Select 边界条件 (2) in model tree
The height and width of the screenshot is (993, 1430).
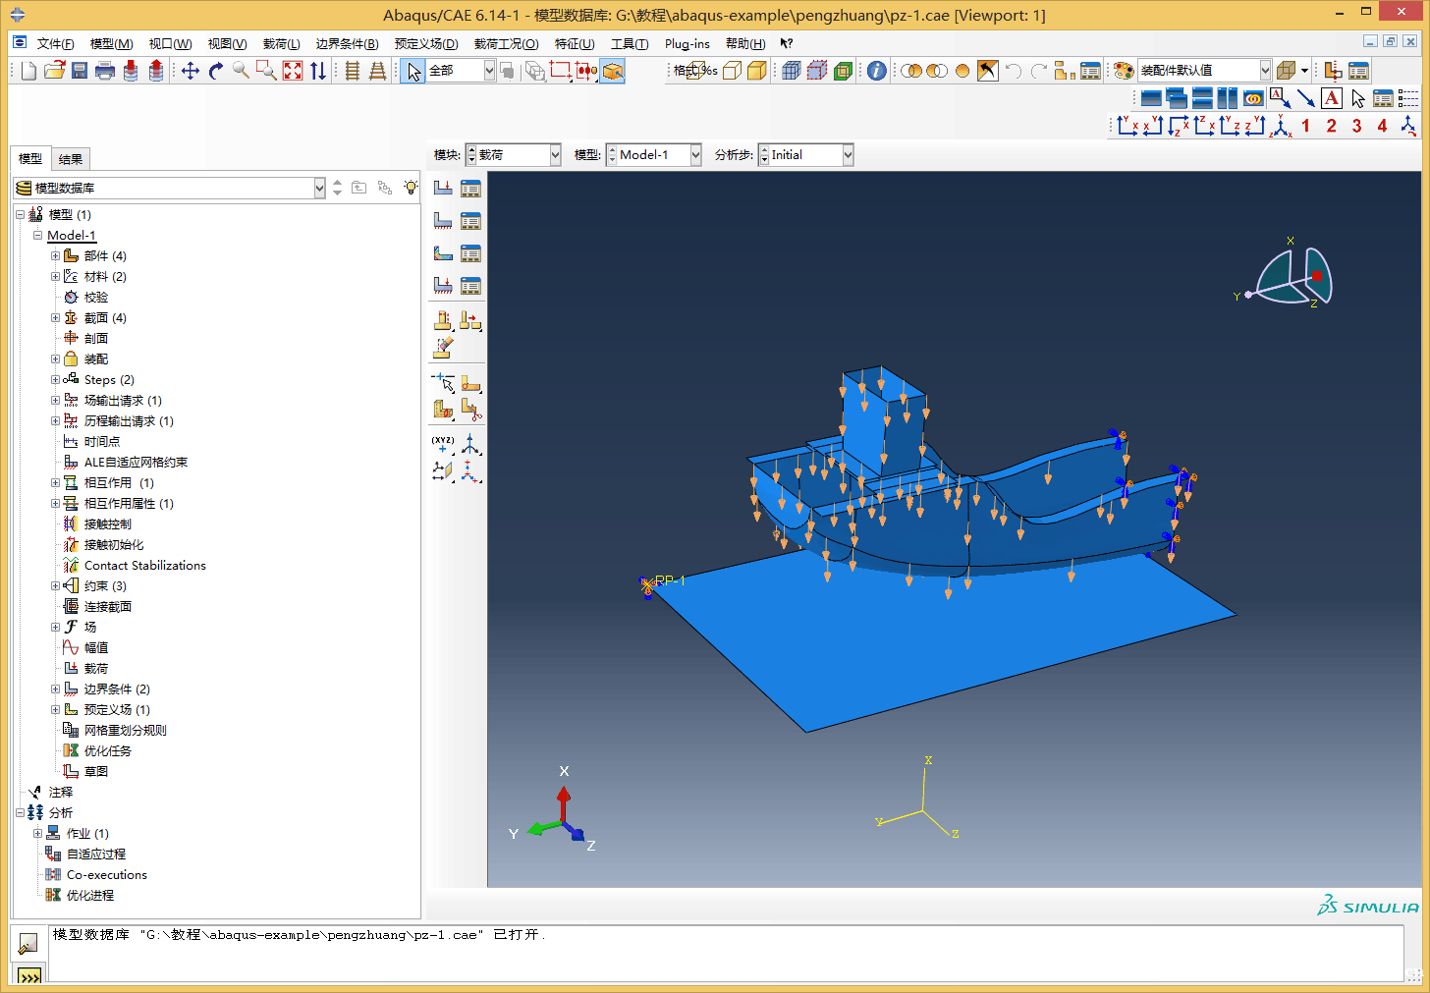pyautogui.click(x=116, y=690)
